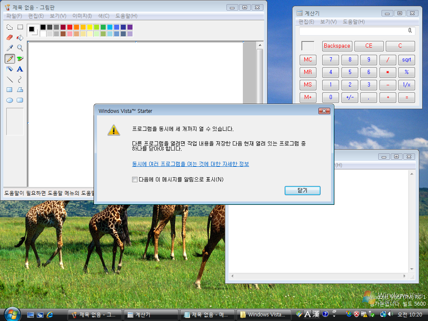428x321 pixels.
Task: Select the Rounded Rectangle tool in Paint
Action: pyautogui.click(x=20, y=100)
